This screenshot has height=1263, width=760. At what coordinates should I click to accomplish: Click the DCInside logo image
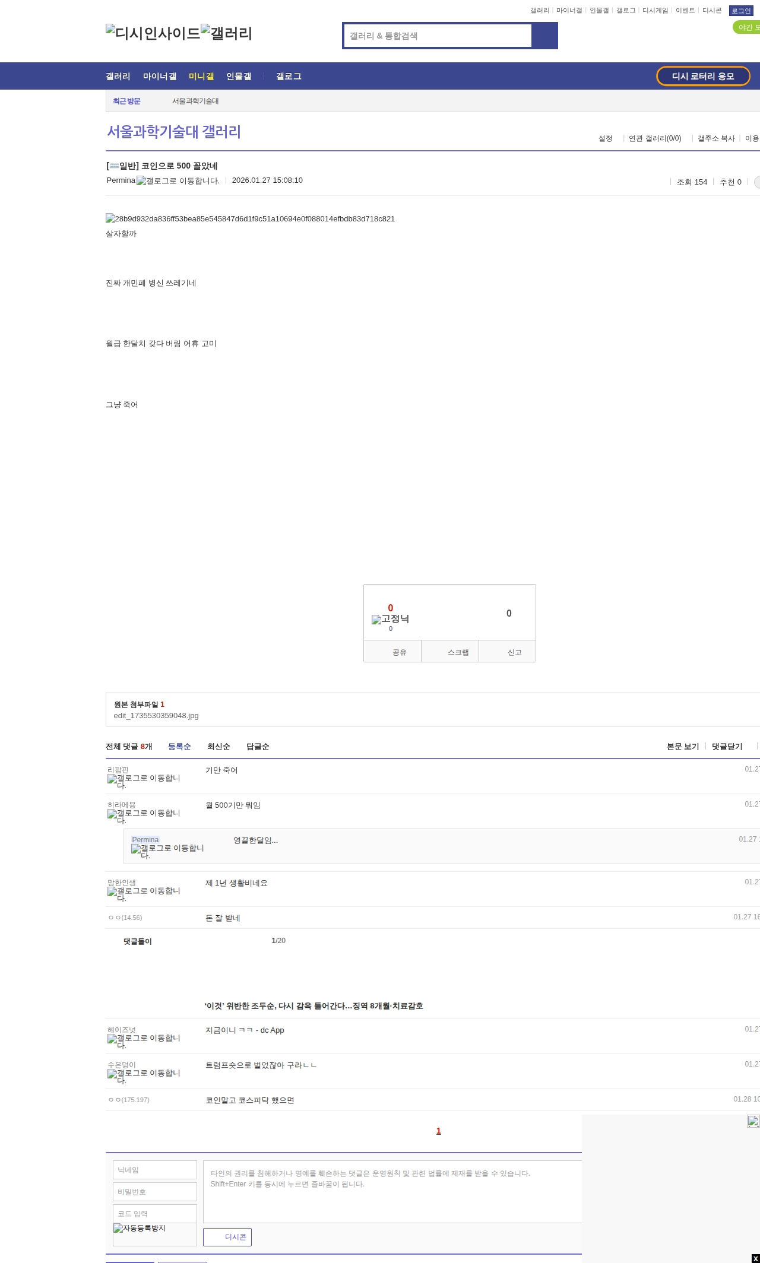(x=153, y=33)
